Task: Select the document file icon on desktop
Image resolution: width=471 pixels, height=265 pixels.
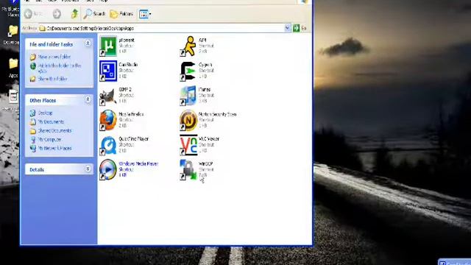Action: (x=13, y=97)
